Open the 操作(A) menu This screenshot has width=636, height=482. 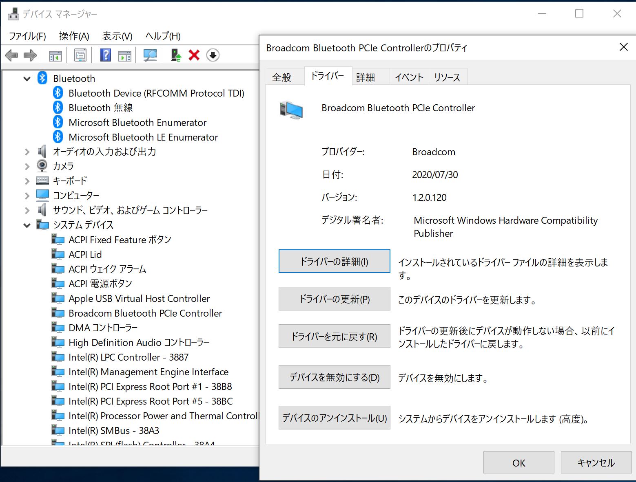pyautogui.click(x=74, y=36)
